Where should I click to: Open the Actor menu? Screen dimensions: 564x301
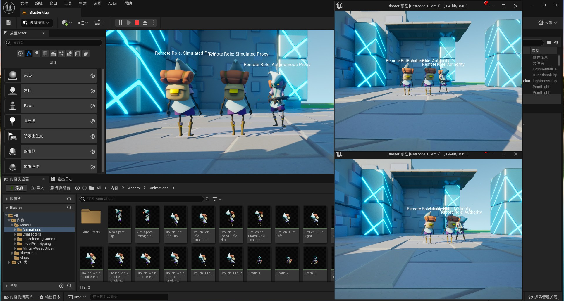113,4
